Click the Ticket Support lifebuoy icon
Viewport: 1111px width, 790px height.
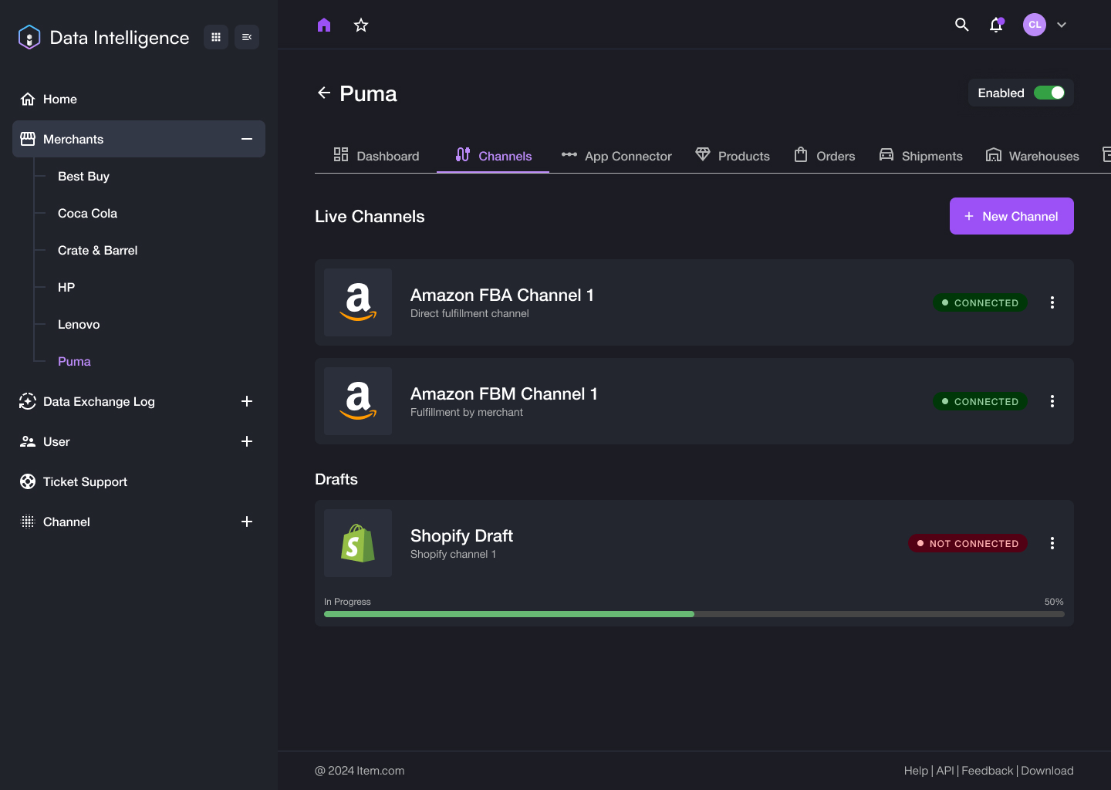pyautogui.click(x=28, y=481)
